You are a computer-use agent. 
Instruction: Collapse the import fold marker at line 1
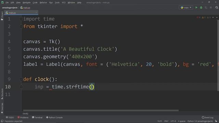(x=21, y=19)
